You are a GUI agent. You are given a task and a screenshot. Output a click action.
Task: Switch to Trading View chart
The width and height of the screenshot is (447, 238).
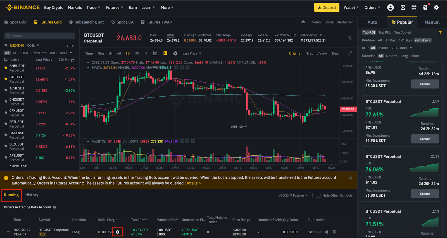(x=317, y=53)
